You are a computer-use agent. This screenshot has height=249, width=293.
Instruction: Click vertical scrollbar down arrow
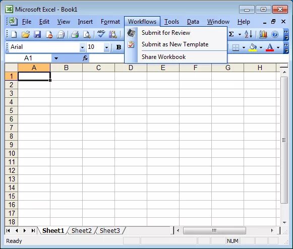tap(284, 222)
